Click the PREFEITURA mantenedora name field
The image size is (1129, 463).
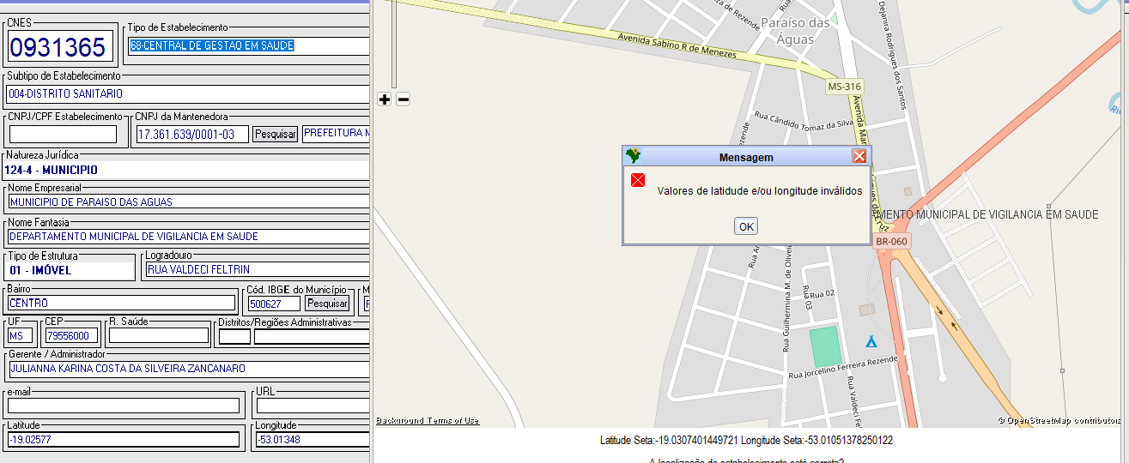pos(336,134)
